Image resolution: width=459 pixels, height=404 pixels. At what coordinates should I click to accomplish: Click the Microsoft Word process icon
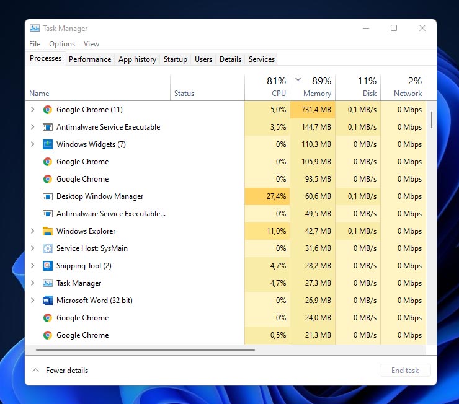click(48, 301)
